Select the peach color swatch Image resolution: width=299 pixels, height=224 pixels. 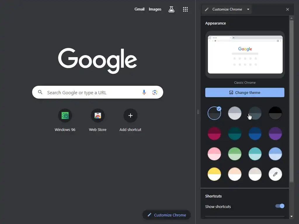tap(235, 174)
